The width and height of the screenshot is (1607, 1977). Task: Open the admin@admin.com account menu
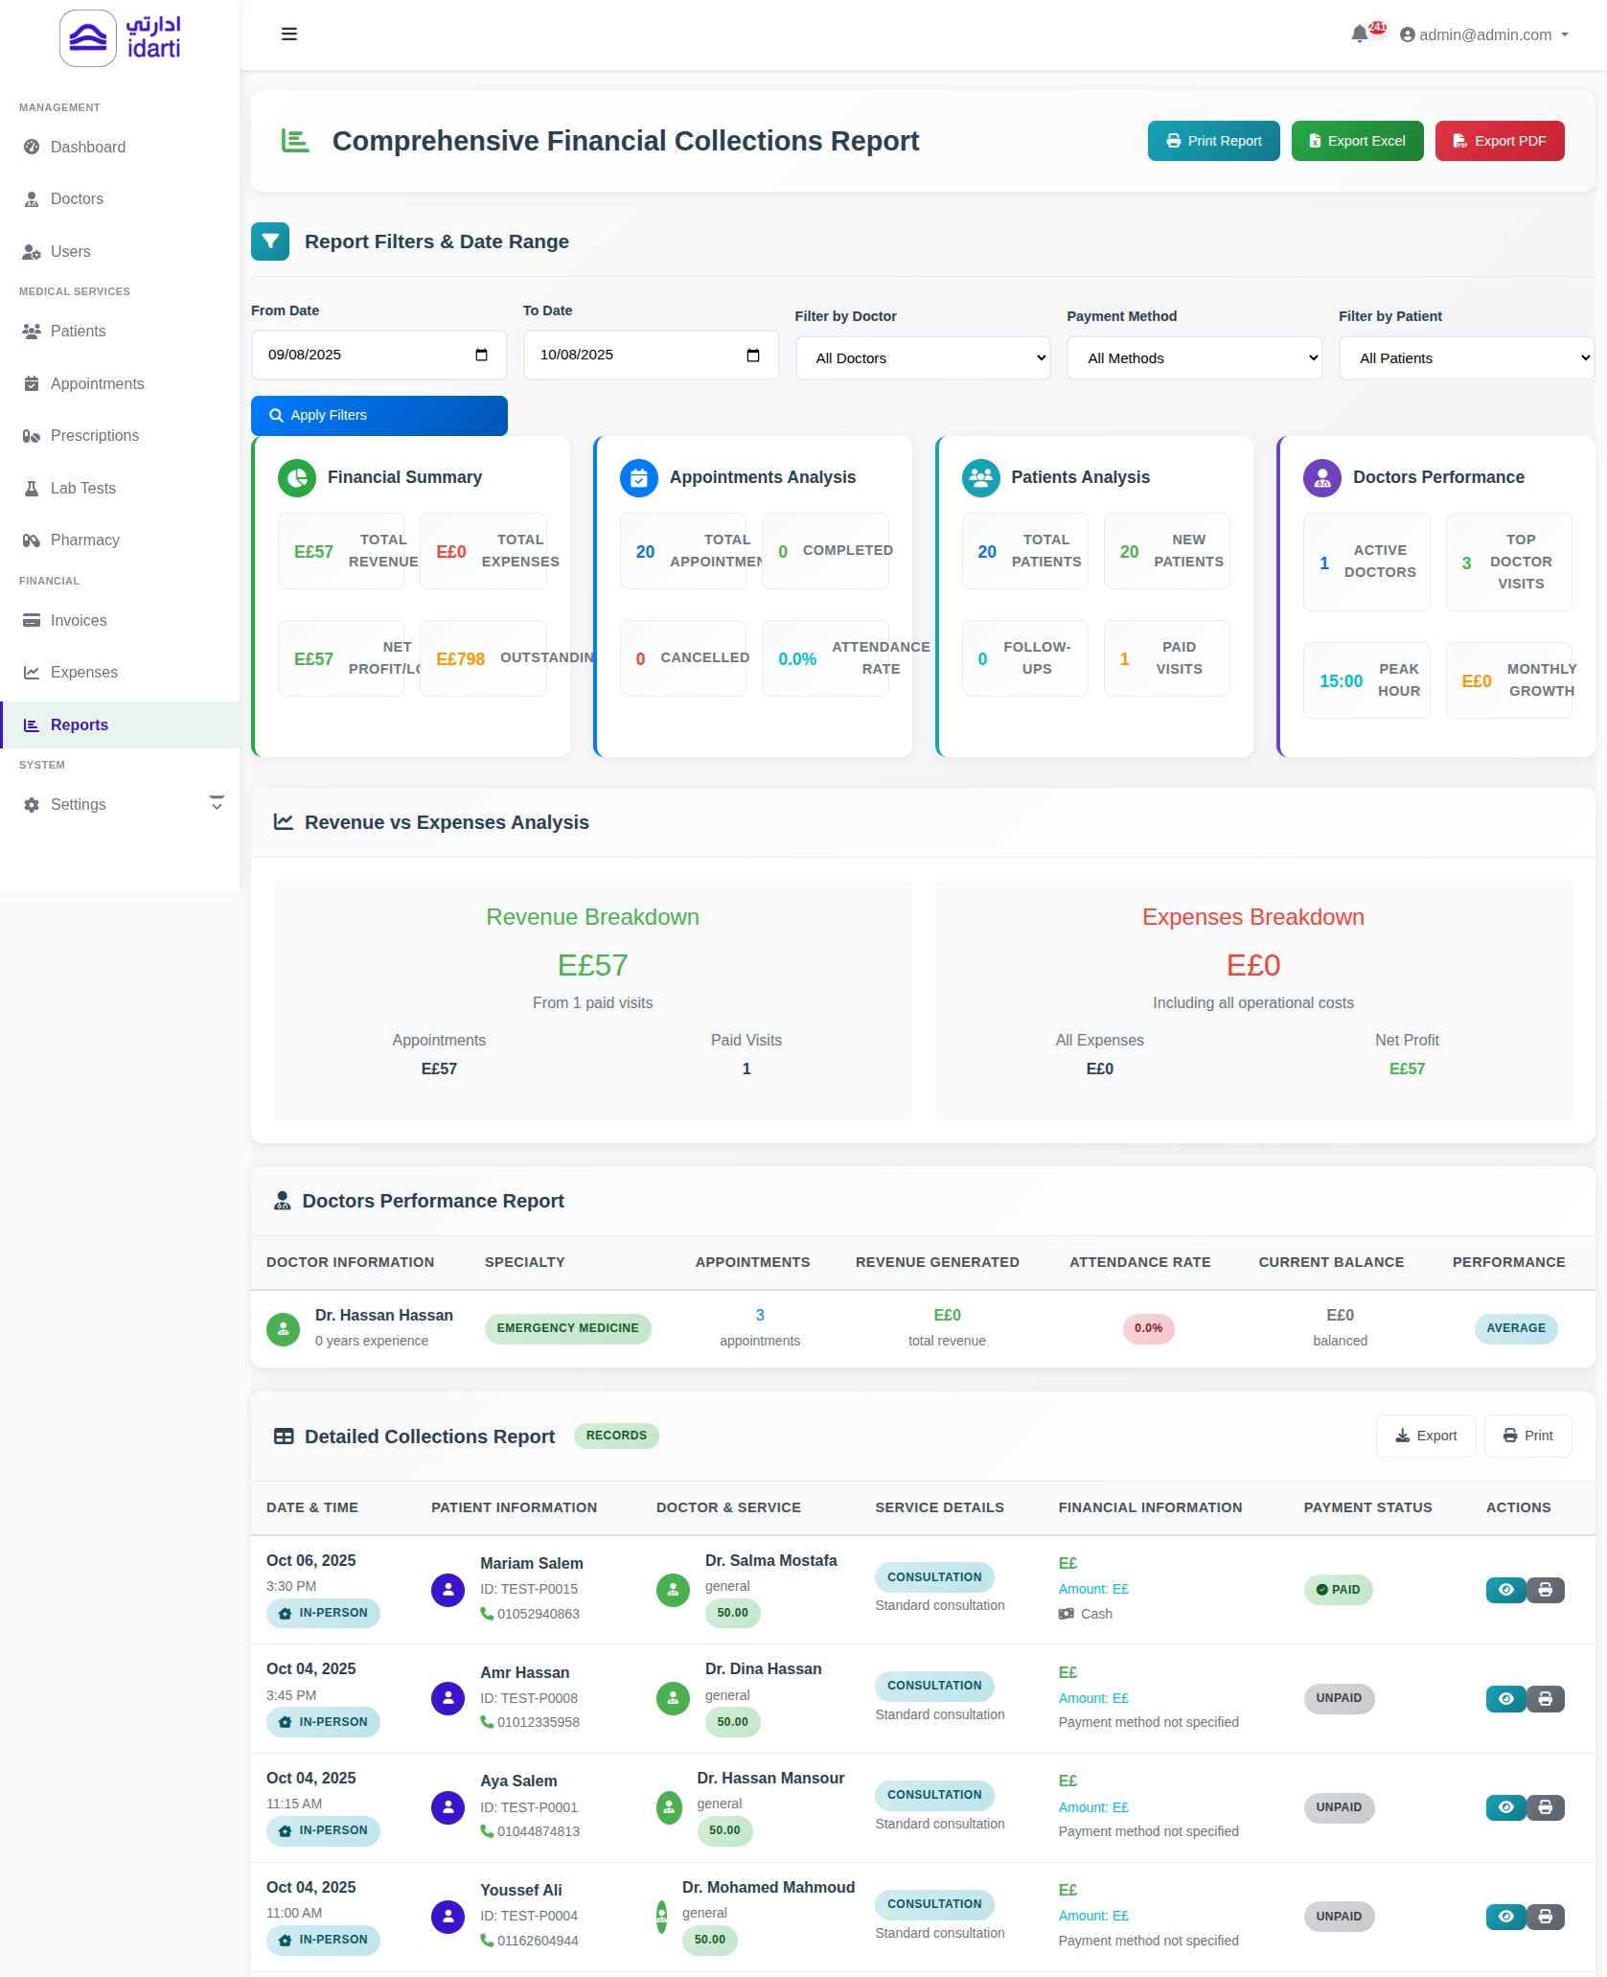tap(1483, 35)
